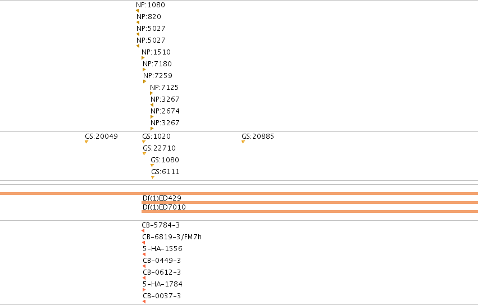Click the red arrow marker under CB-0612-3
The height and width of the screenshot is (305, 478).
[x=144, y=278]
